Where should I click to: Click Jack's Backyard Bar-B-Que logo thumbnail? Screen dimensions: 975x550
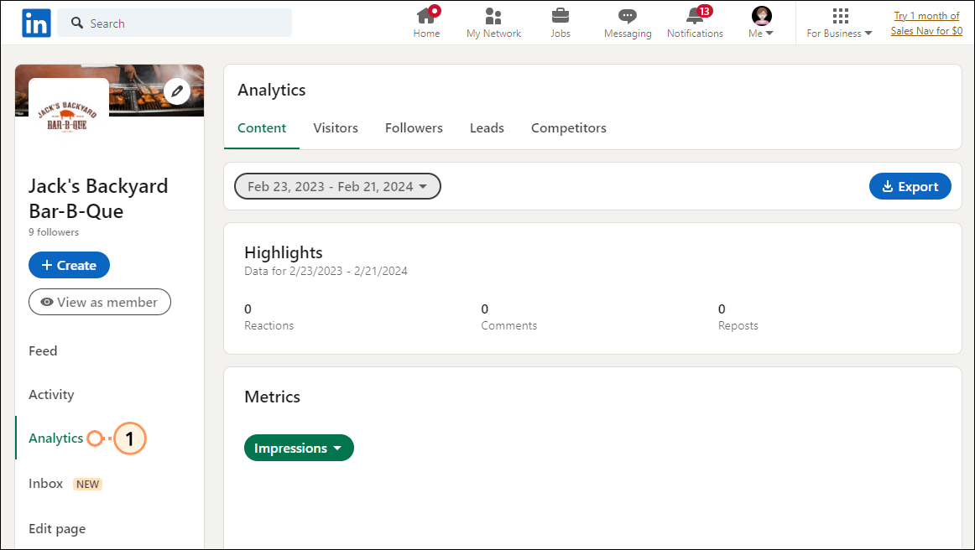coord(69,117)
